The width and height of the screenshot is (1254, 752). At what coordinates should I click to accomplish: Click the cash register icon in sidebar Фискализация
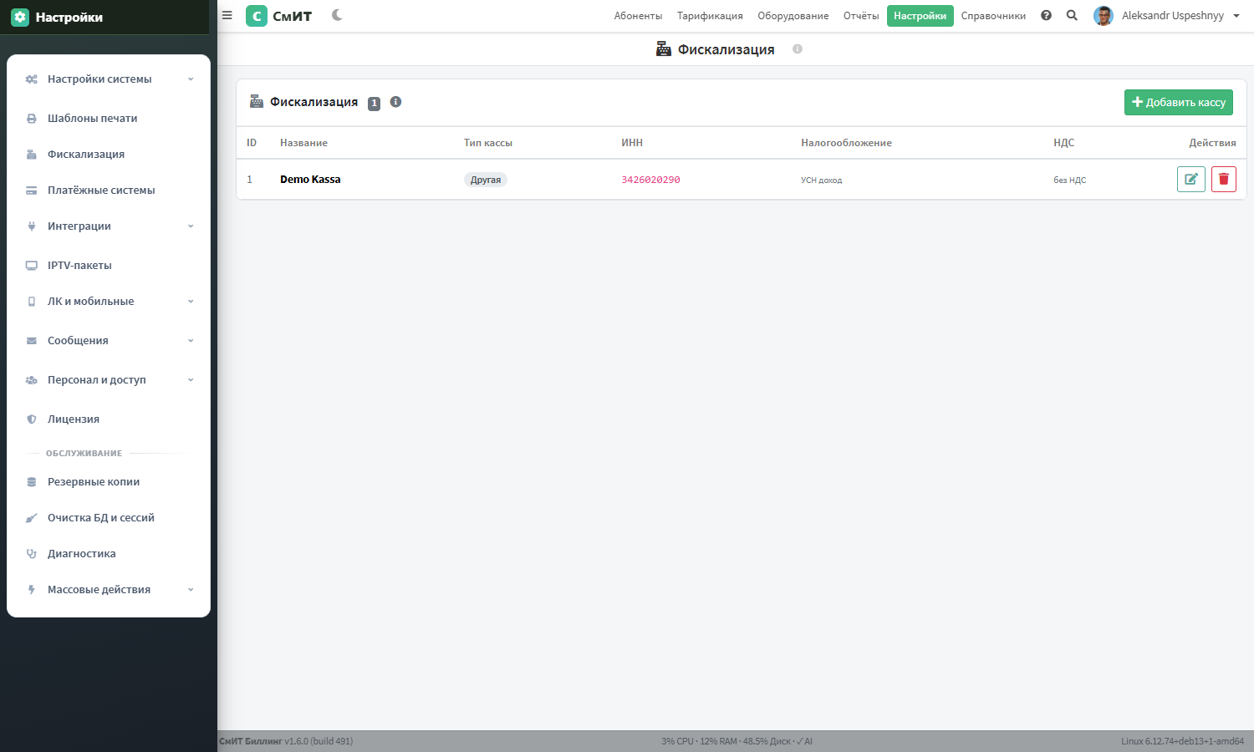tap(32, 155)
